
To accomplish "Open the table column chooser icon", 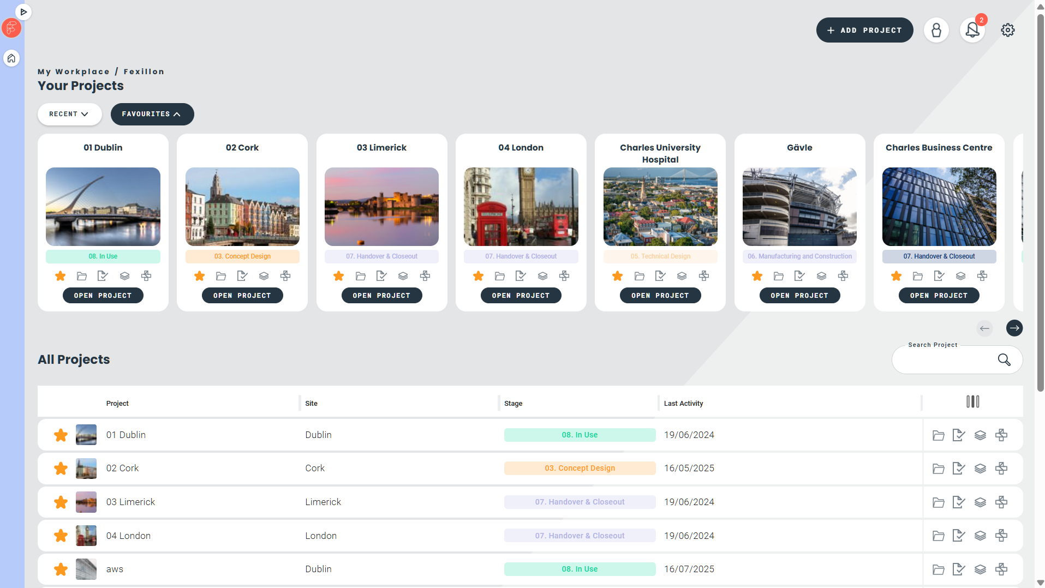I will [x=973, y=402].
